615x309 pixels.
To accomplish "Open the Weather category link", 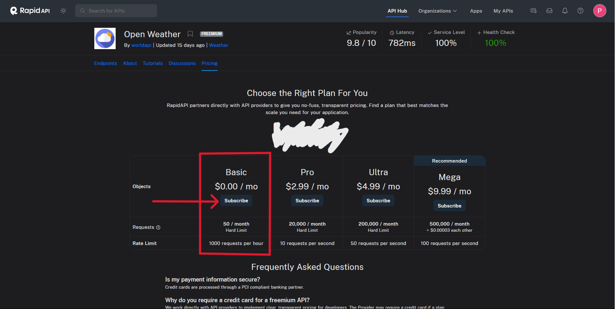I will (219, 45).
